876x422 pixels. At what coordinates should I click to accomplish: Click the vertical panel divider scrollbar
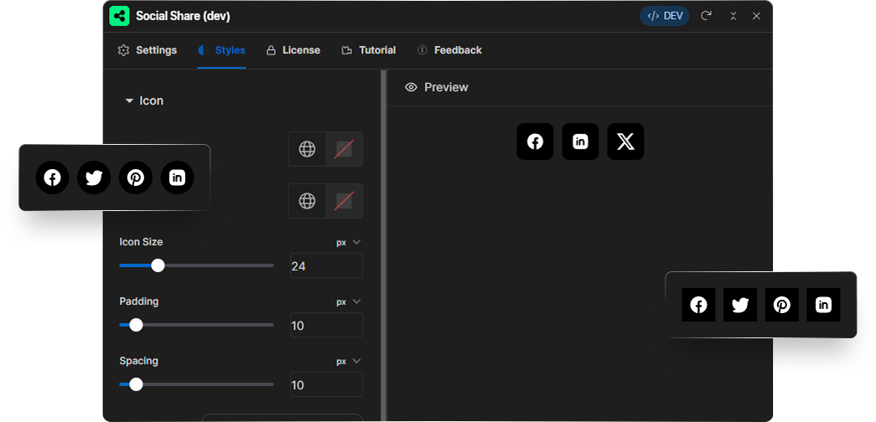(384, 245)
